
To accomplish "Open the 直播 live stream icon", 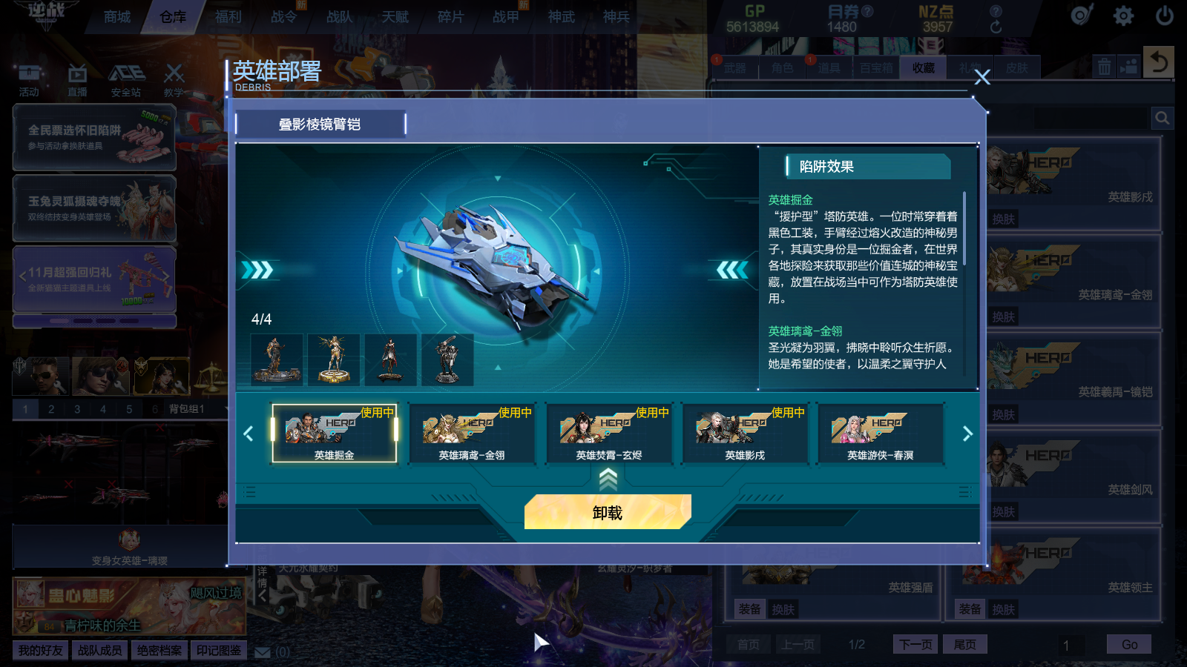I will pos(77,81).
